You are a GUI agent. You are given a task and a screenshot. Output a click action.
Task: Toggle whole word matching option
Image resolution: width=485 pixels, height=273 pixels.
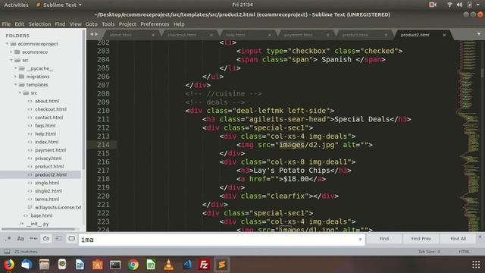click(x=33, y=239)
